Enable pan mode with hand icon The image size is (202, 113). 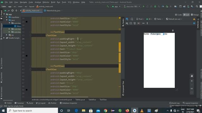[x=192, y=76]
